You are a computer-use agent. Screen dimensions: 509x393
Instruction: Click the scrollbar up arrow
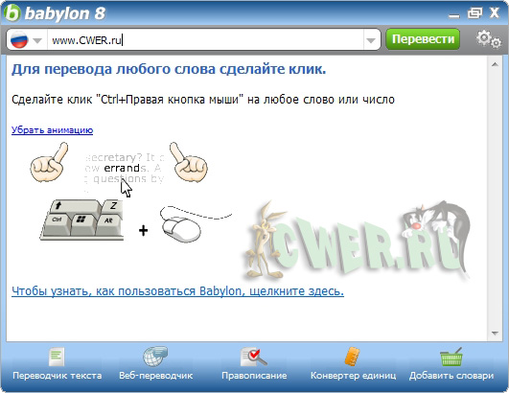pos(495,64)
